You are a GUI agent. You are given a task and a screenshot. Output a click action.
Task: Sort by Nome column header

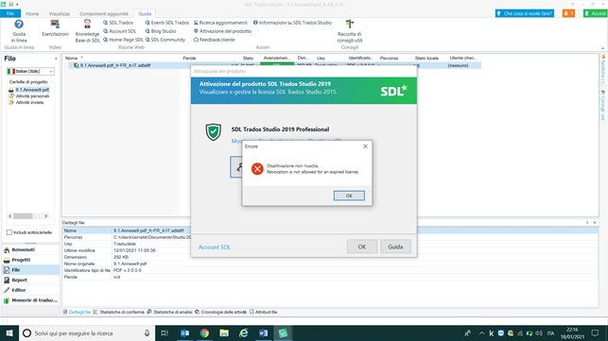click(x=122, y=59)
